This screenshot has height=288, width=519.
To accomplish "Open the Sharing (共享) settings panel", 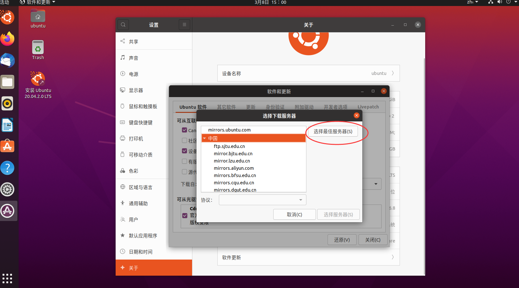I will (x=154, y=41).
